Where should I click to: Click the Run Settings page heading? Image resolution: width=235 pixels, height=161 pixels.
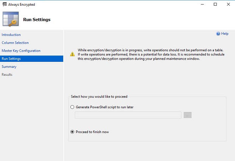coord(37,20)
